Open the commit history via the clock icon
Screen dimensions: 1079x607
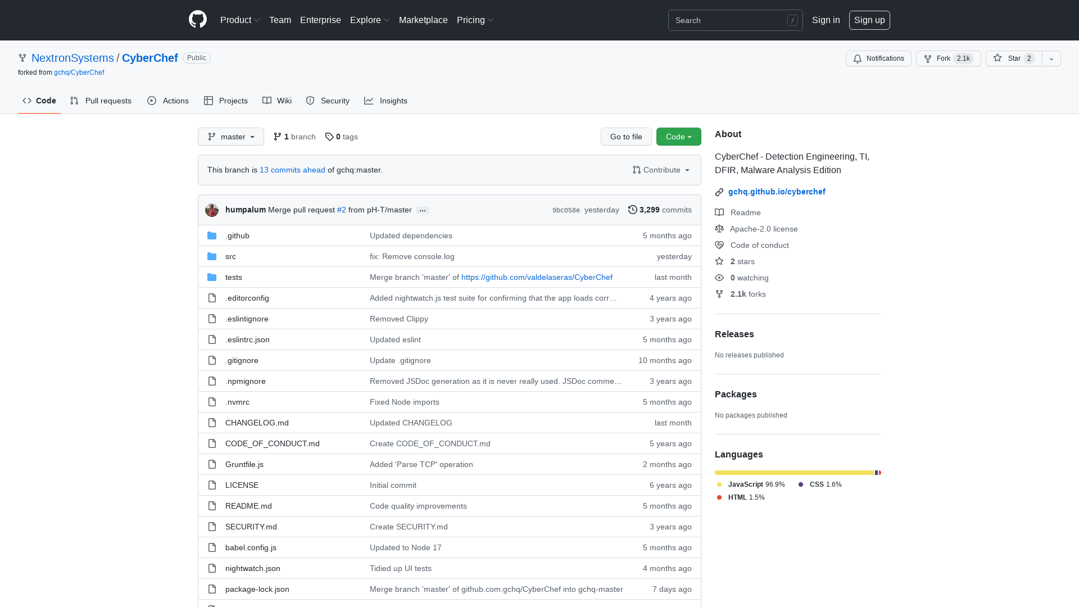(x=632, y=210)
